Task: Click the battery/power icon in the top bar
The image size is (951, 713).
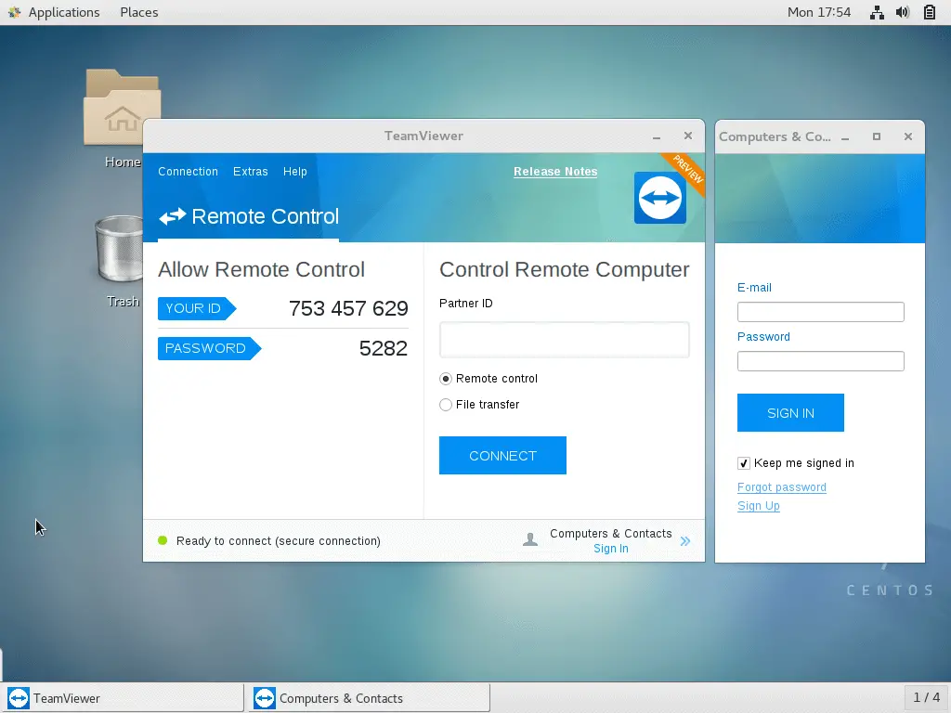Action: (929, 12)
